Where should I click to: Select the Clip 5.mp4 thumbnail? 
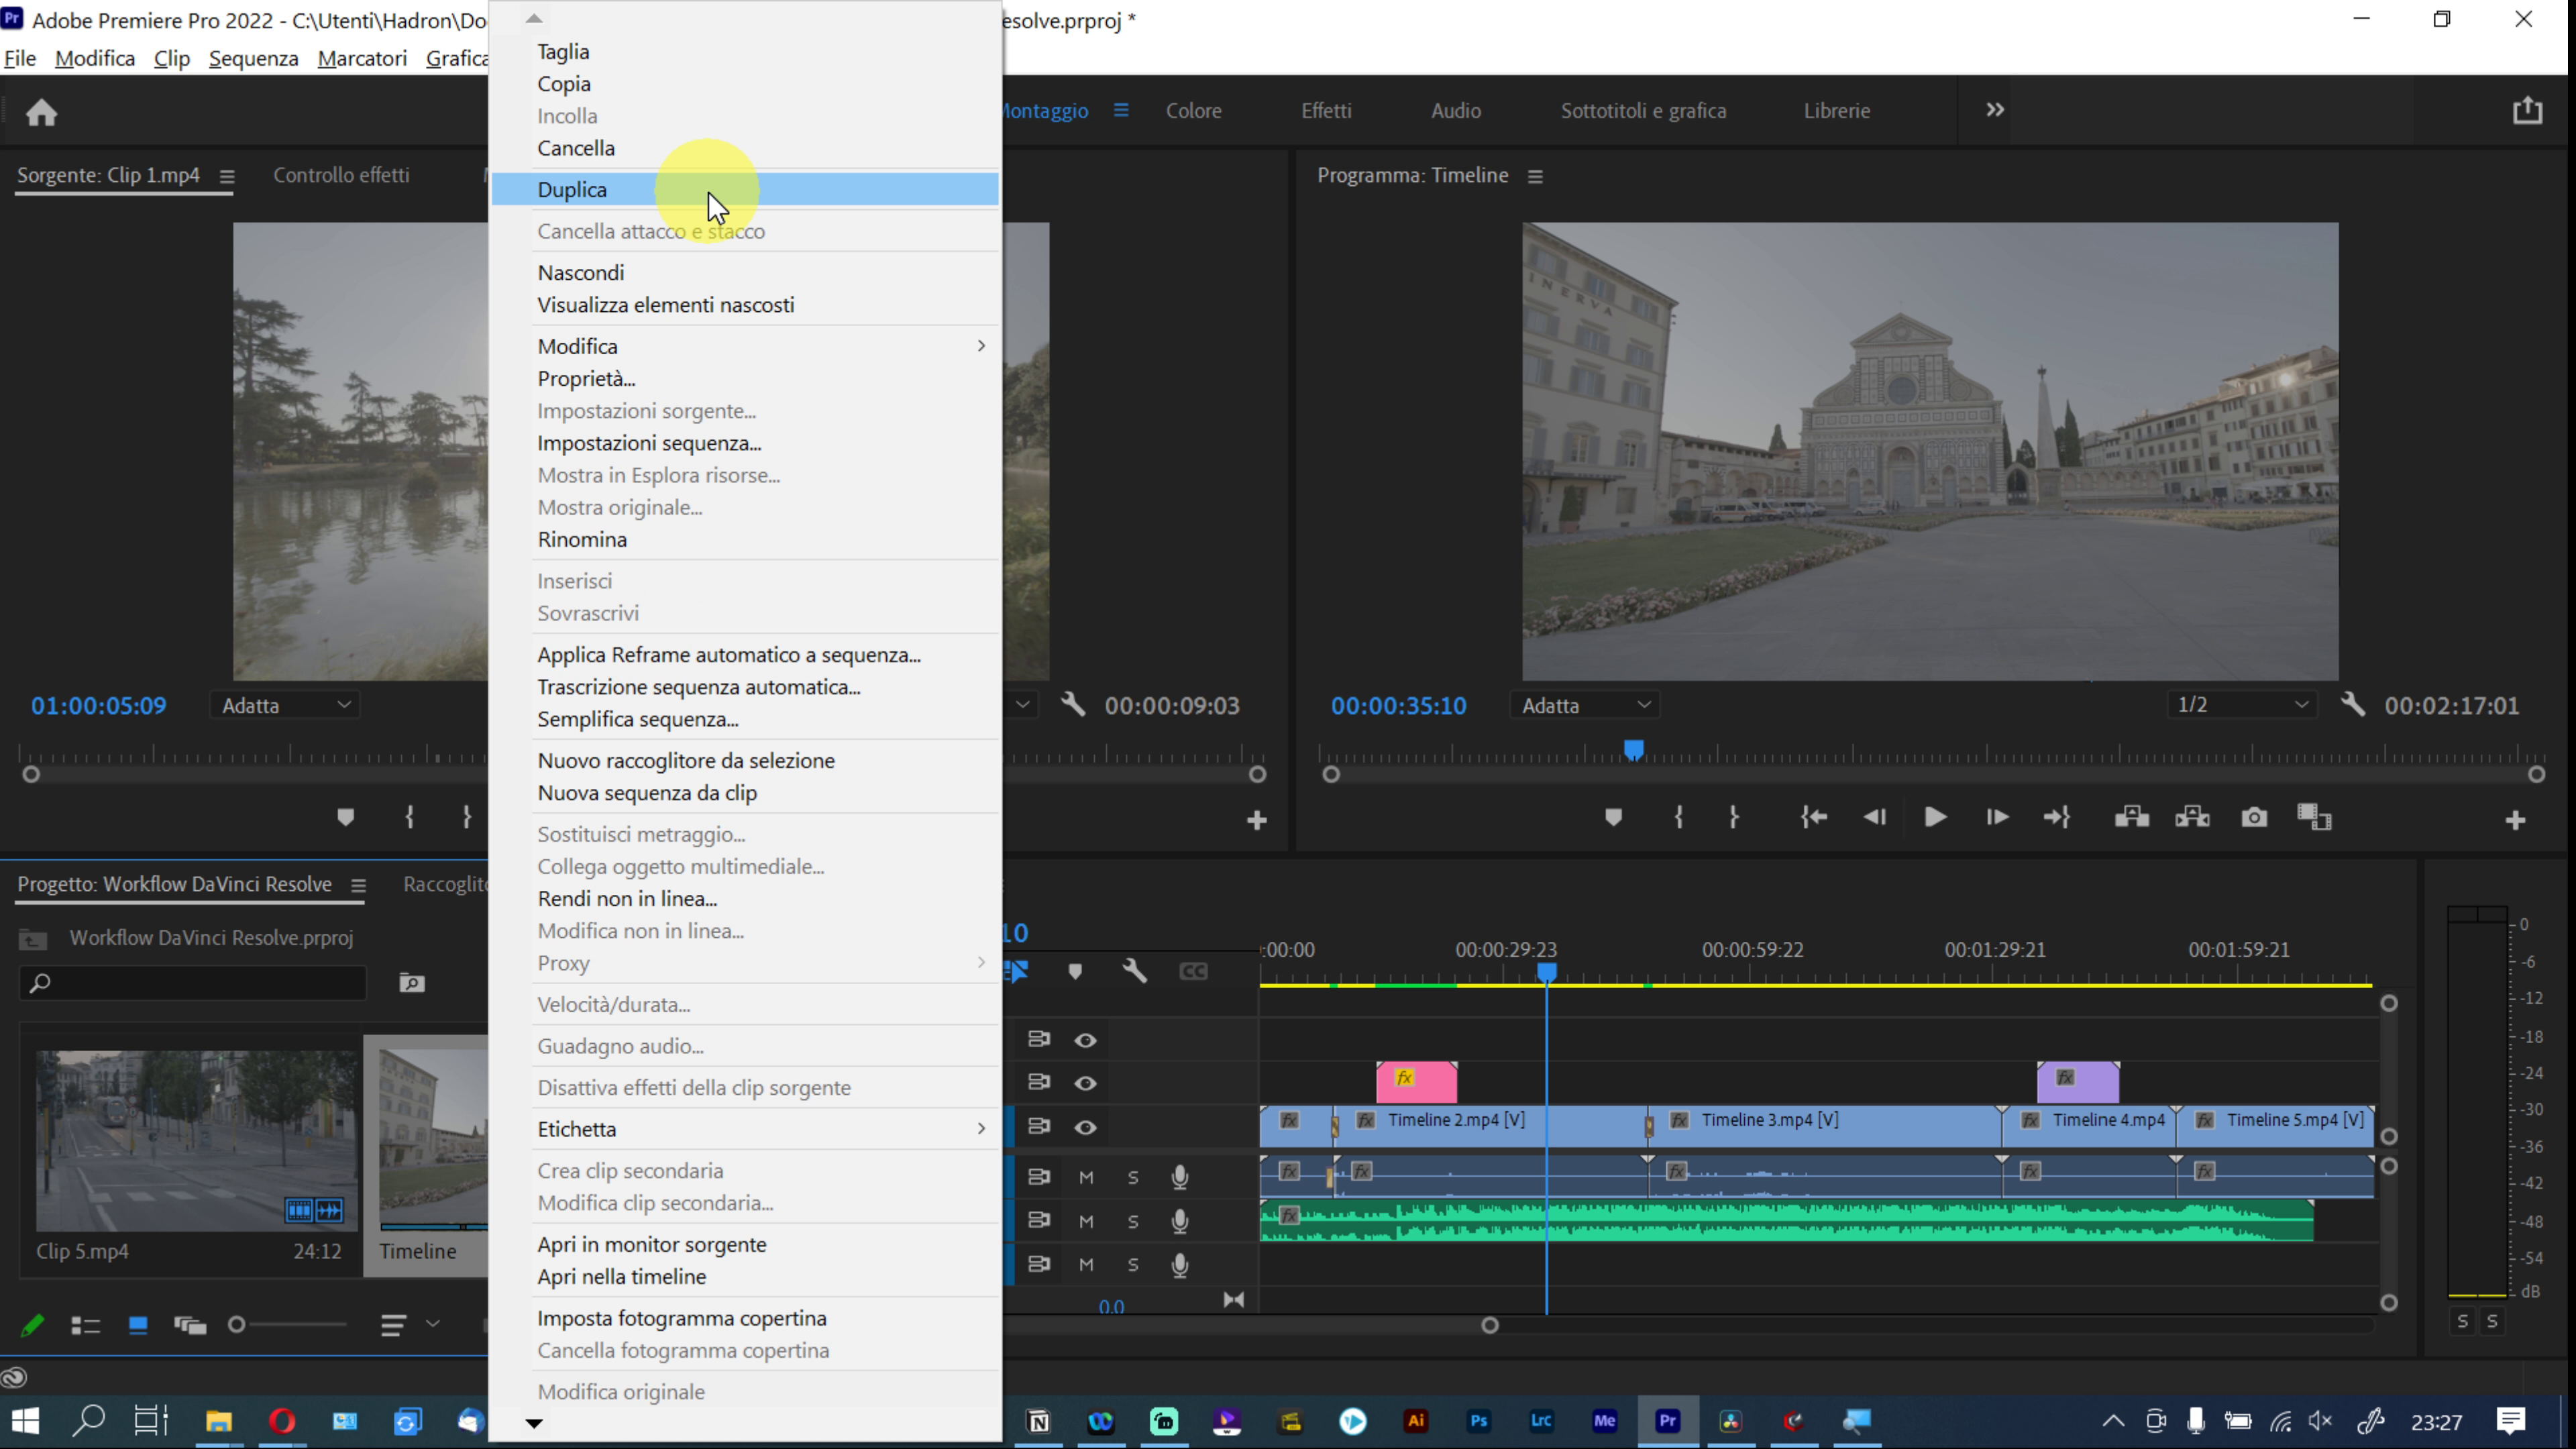pyautogui.click(x=196, y=1141)
